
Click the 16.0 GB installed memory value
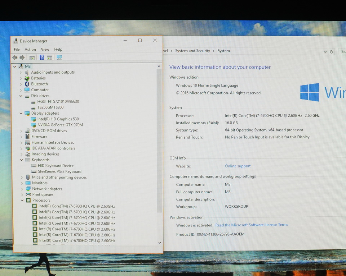pyautogui.click(x=231, y=123)
